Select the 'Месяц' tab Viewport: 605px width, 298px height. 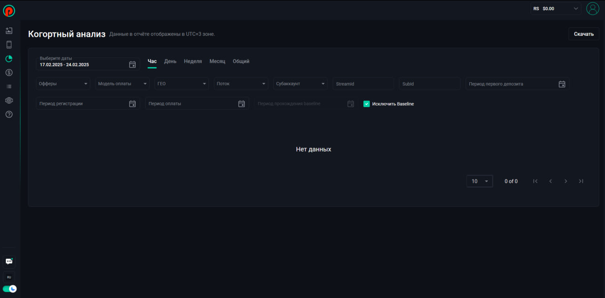[217, 61]
